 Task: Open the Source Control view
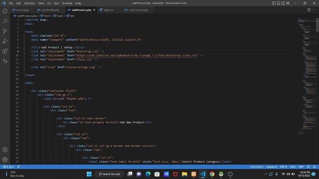[x=5, y=31]
